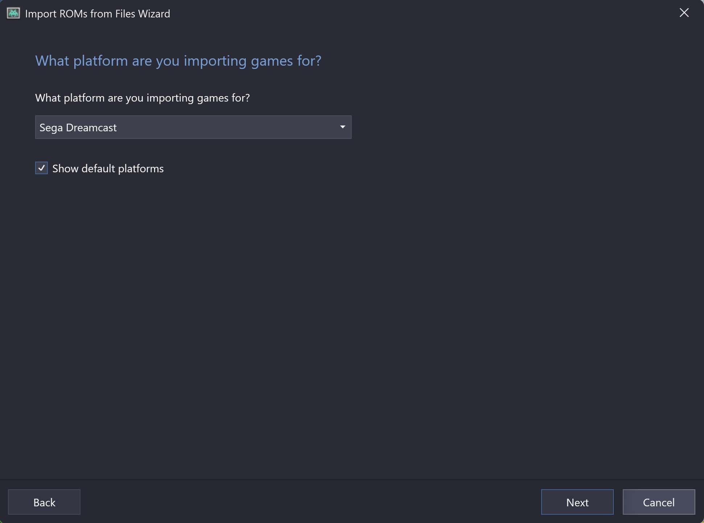Open the Sega Dreamcast platform dropdown
Screen dimensions: 704x523
click(193, 127)
